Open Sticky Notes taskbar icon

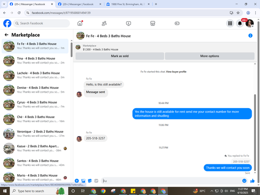click(x=133, y=191)
